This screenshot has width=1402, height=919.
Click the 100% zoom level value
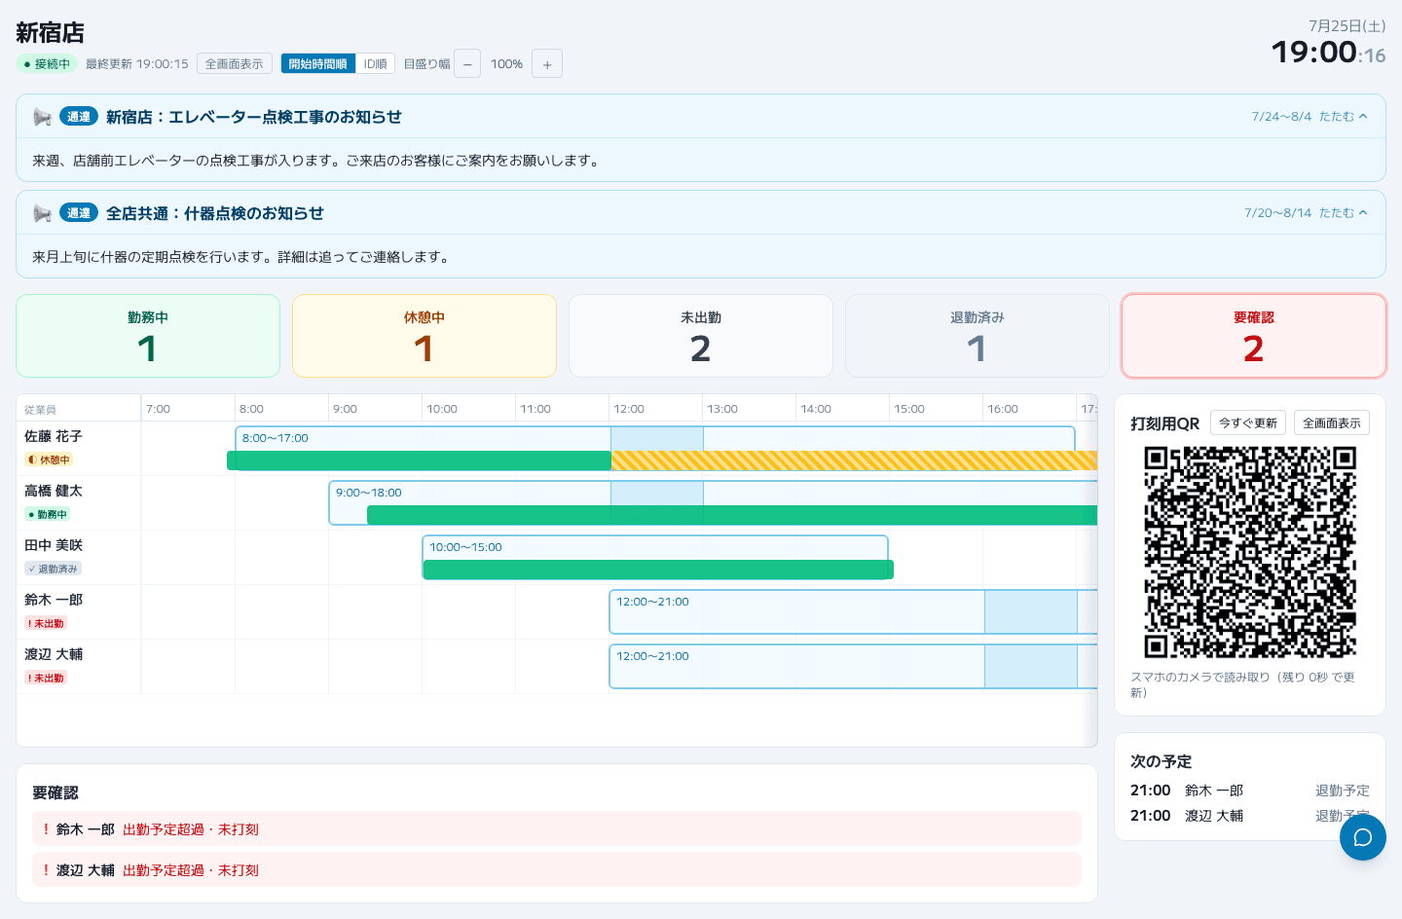pyautogui.click(x=506, y=64)
